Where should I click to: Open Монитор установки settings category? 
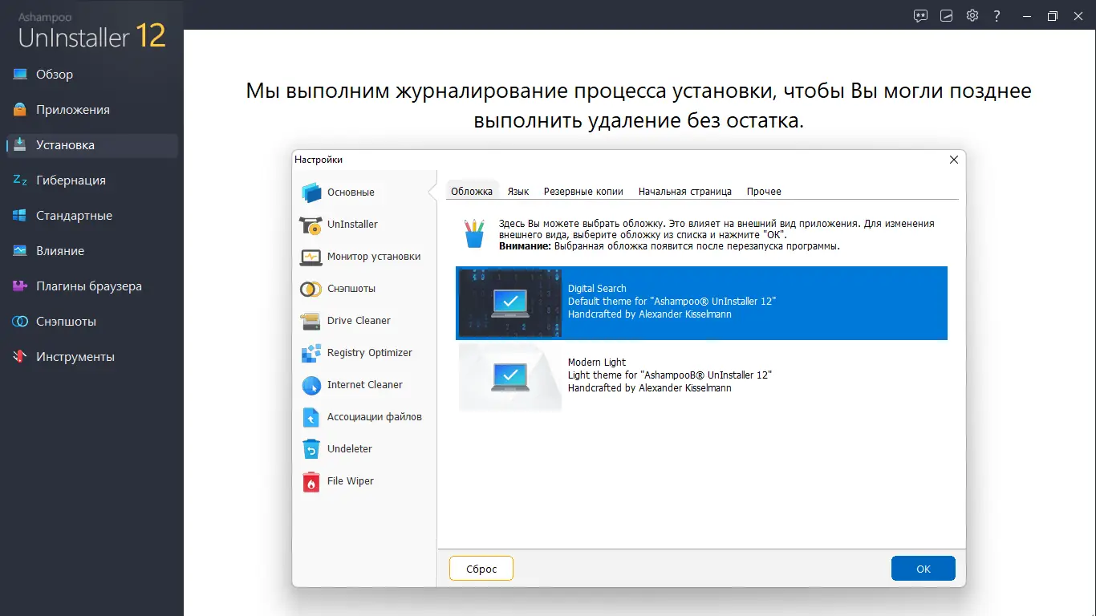click(x=366, y=257)
